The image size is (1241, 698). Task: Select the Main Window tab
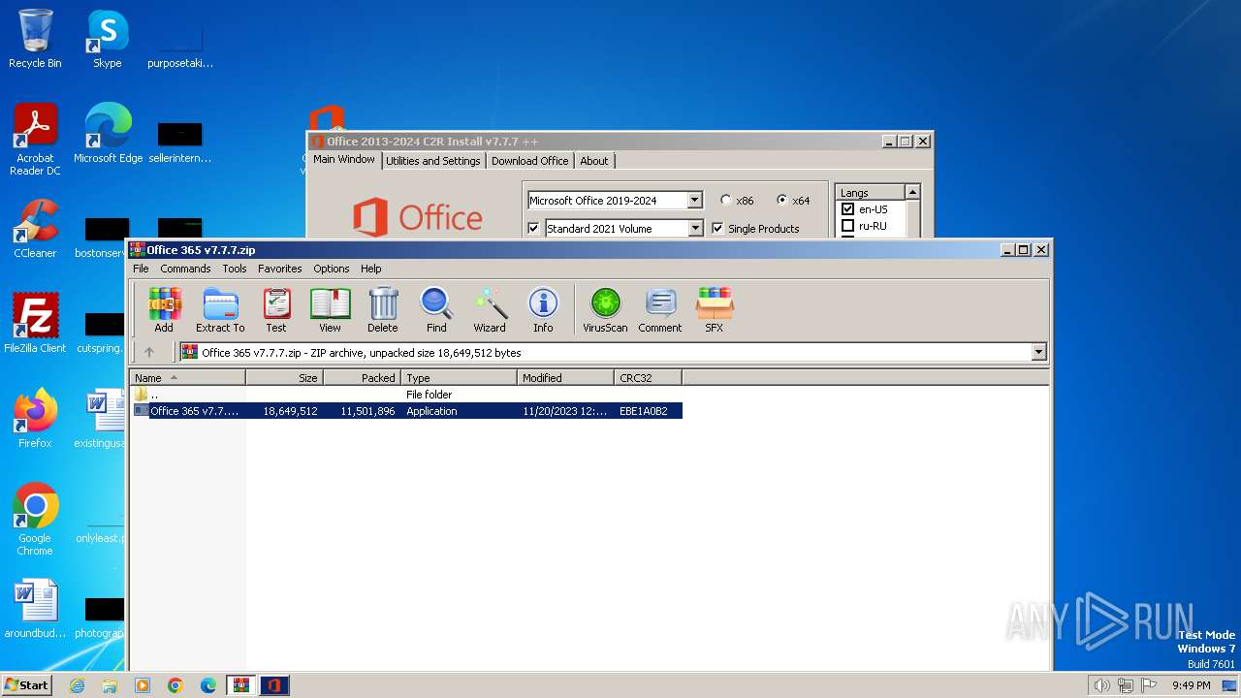pyautogui.click(x=344, y=159)
